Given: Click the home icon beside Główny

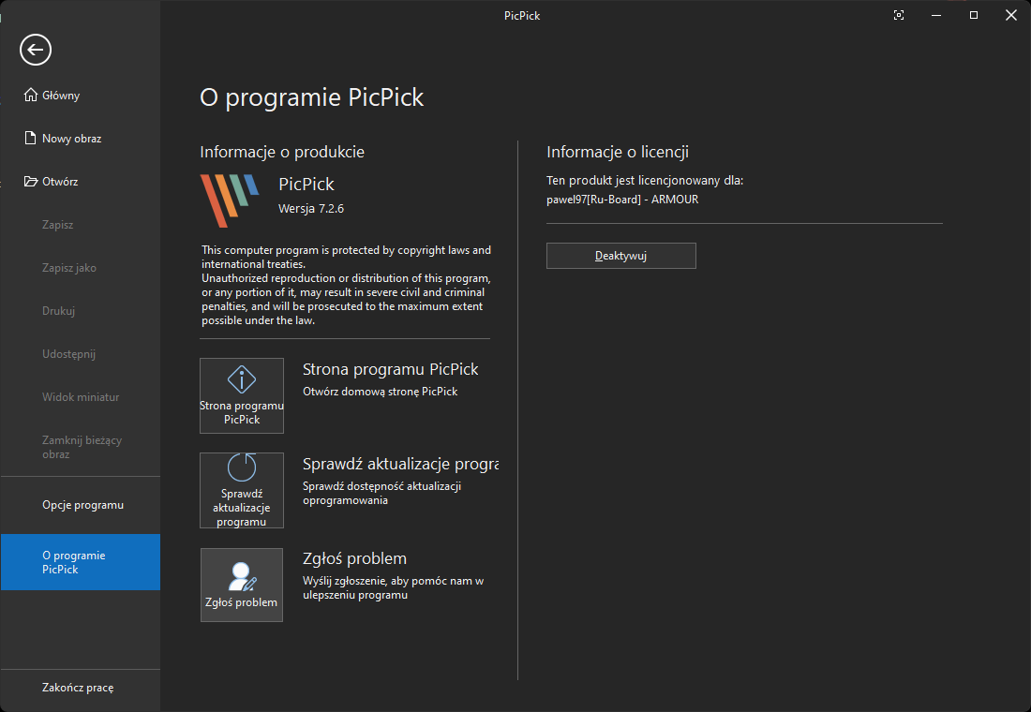Looking at the screenshot, I should 30,95.
